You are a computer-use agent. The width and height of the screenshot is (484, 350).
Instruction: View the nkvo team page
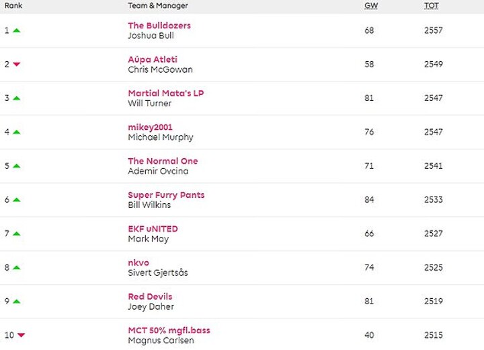coord(138,262)
